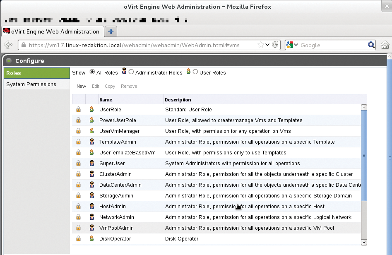Open System Permissions in the Configure sidebar
This screenshot has height=255, width=392.
pos(31,84)
